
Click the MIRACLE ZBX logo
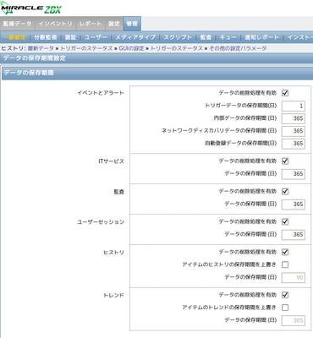(30, 9)
